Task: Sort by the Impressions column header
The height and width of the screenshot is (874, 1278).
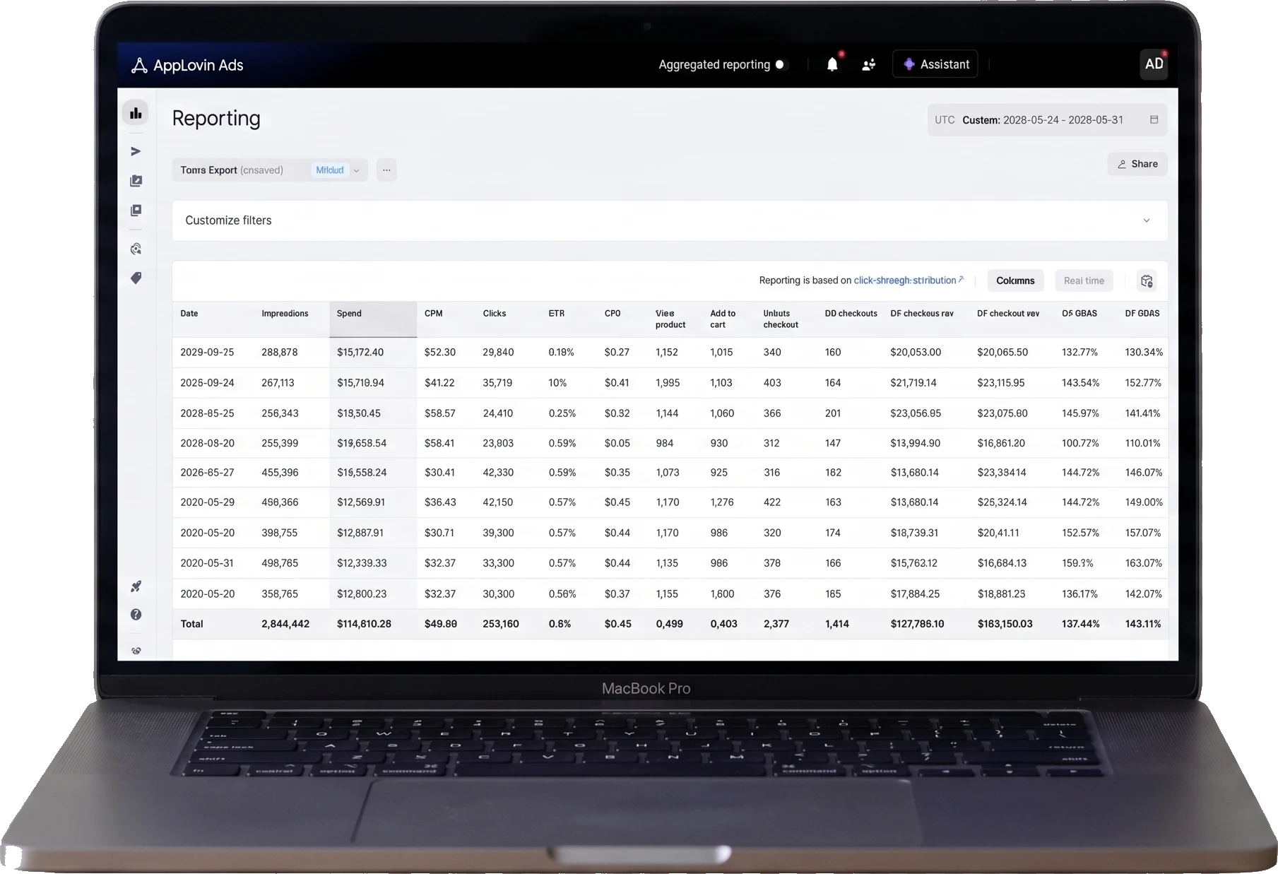Action: tap(285, 314)
